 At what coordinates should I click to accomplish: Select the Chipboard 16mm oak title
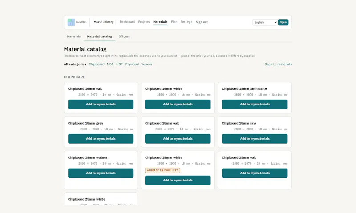click(85, 88)
